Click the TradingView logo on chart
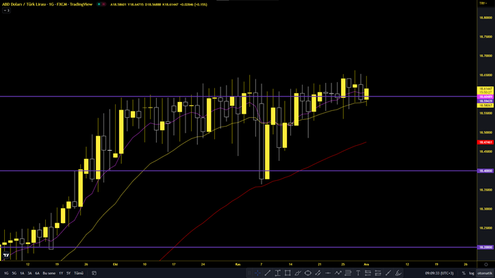This screenshot has height=278, width=495. click(x=6, y=255)
